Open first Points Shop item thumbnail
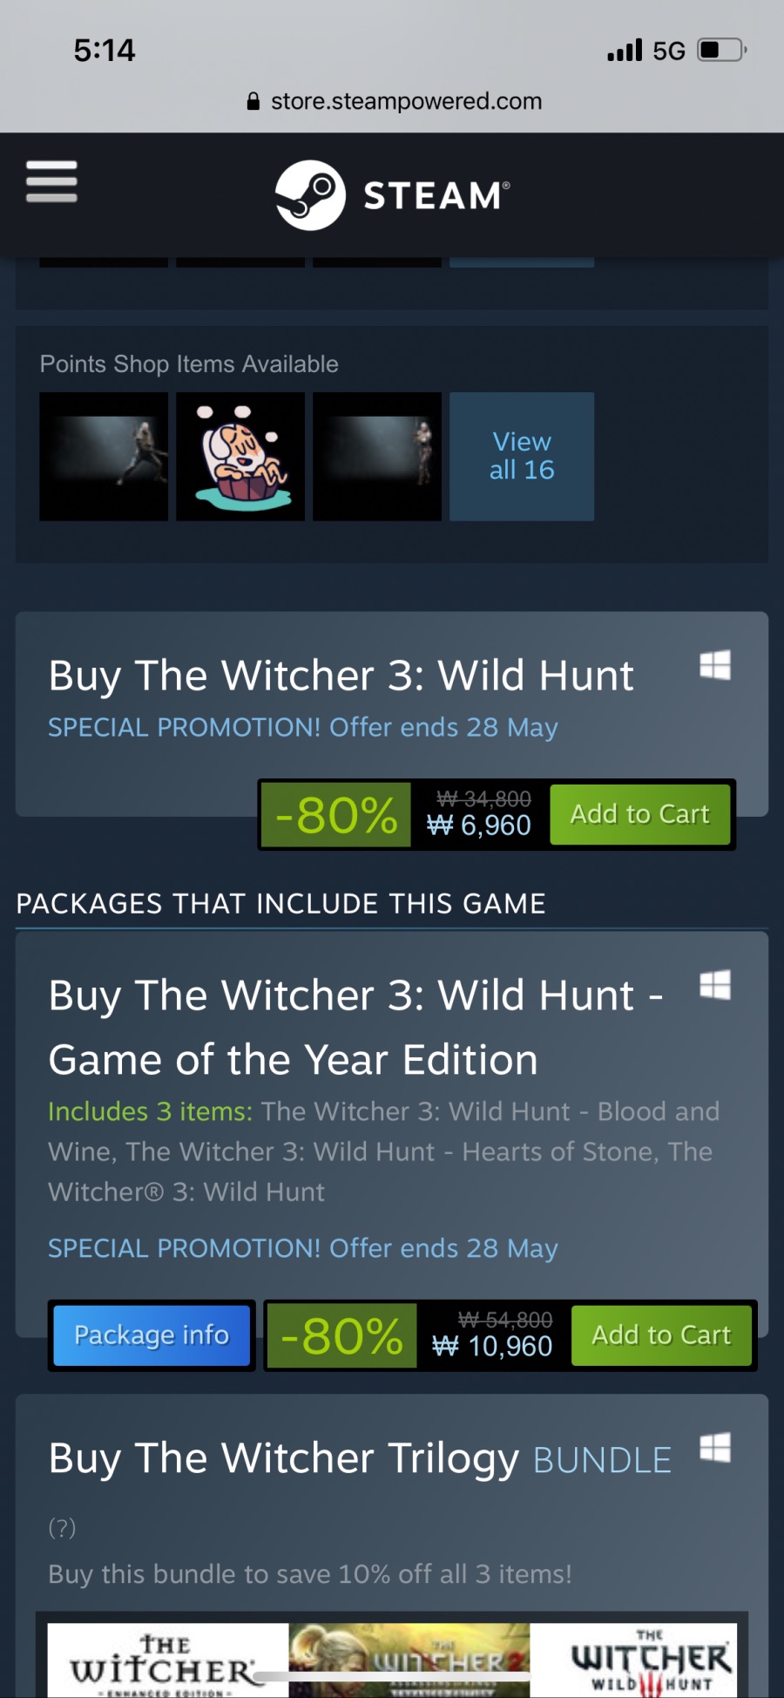 coord(104,457)
